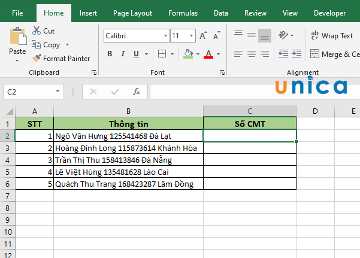This screenshot has height=258, width=360.
Task: Select cell 'Quách Thu Trang 168423287 Lâm Đồng'
Action: click(128, 184)
